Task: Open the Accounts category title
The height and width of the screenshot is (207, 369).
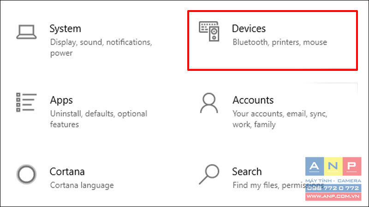Action: [253, 100]
